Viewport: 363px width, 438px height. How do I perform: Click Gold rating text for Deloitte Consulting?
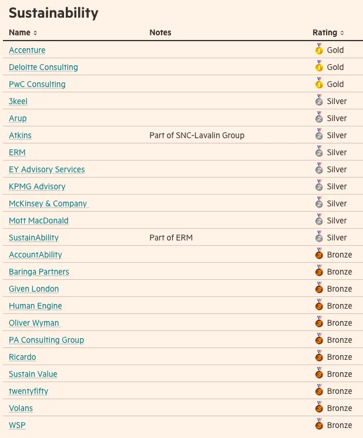[x=335, y=68]
